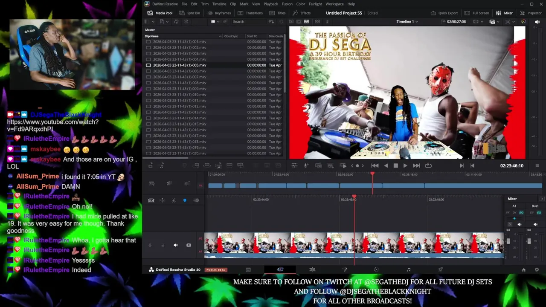Click the voiceover microphone icon
Viewport: 546px width, 307px height.
(x=306, y=165)
